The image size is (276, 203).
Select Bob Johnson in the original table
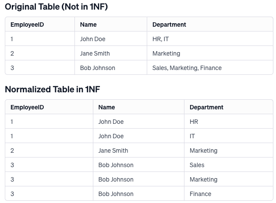98,68
